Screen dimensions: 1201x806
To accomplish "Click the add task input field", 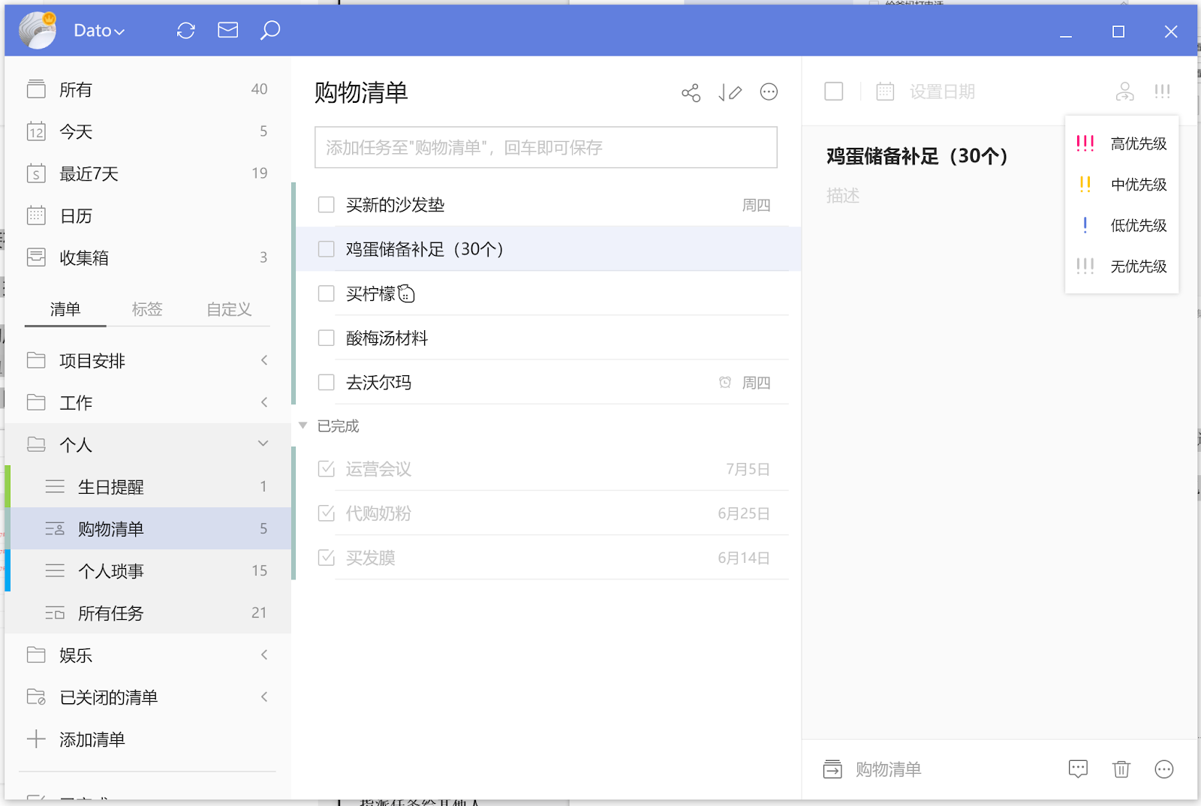I will click(546, 148).
